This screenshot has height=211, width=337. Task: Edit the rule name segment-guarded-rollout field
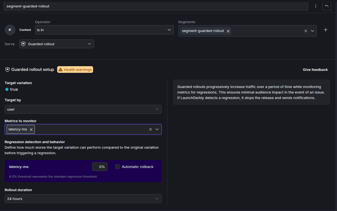tap(156, 6)
